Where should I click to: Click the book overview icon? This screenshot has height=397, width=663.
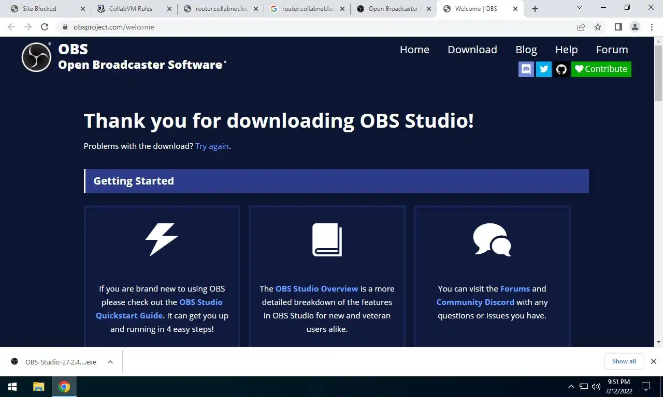click(327, 240)
